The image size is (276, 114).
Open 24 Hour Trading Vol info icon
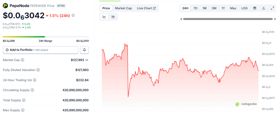pyautogui.click(x=35, y=80)
